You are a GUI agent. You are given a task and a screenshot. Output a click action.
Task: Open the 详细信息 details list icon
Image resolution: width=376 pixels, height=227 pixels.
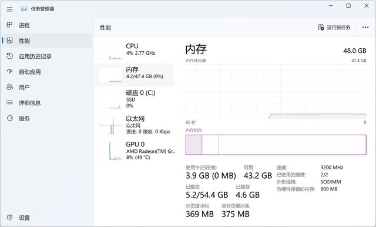point(9,103)
